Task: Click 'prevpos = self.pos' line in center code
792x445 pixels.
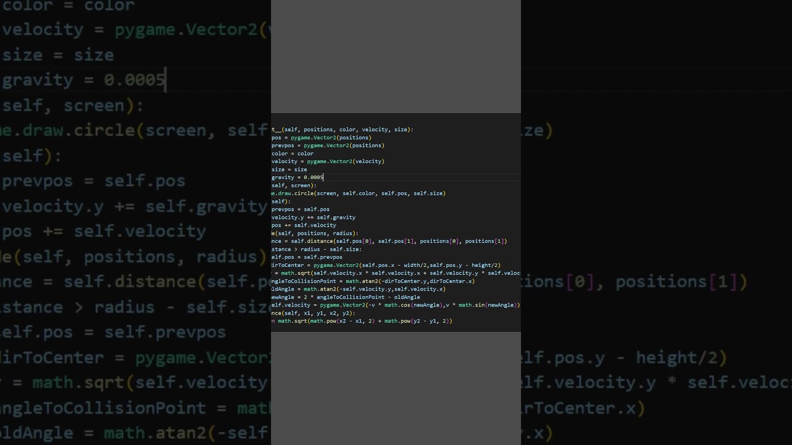Action: [x=301, y=210]
